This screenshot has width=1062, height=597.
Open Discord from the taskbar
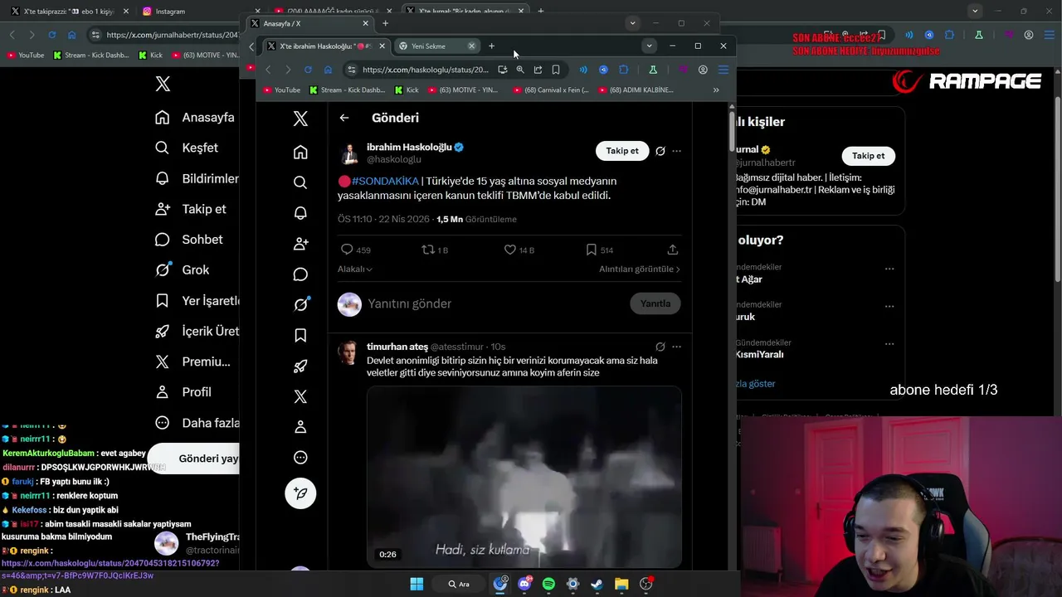tap(524, 584)
